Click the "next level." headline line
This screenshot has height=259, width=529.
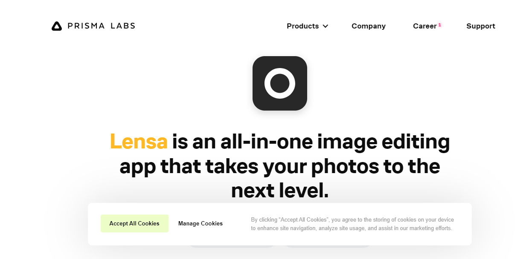click(280, 191)
